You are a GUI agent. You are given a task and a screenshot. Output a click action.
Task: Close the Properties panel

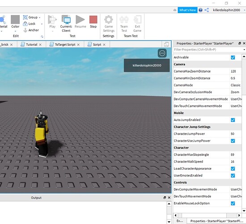pos(244,43)
